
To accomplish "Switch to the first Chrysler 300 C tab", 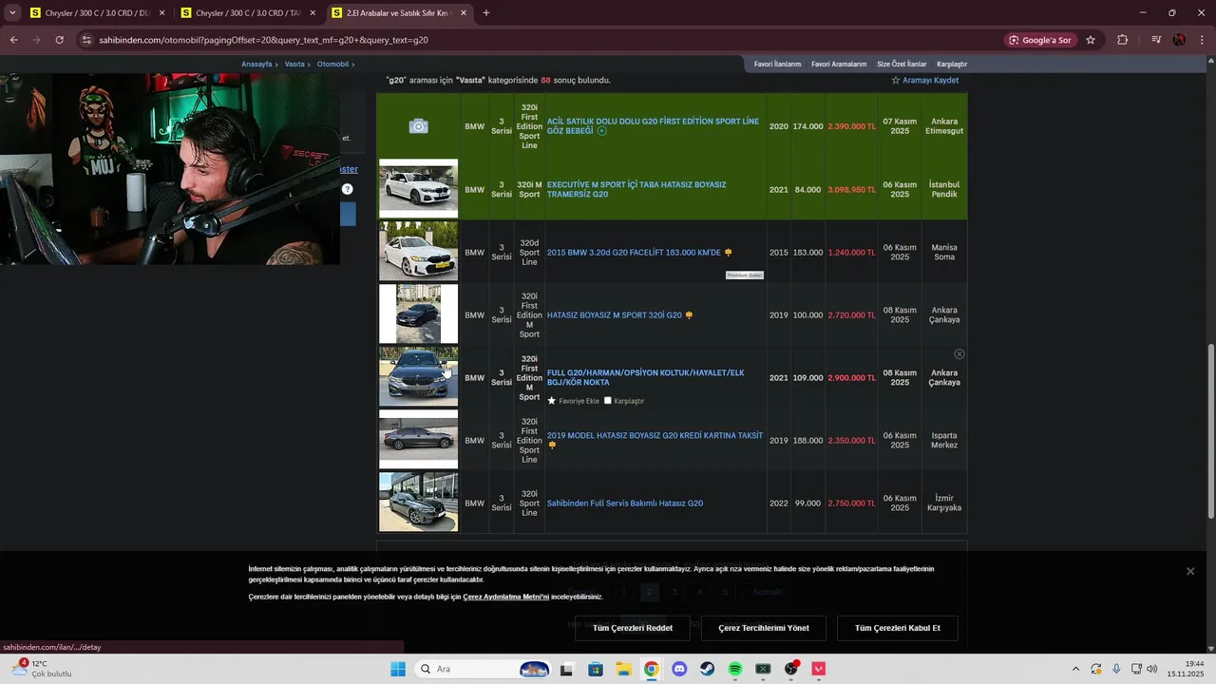I will pyautogui.click(x=98, y=13).
